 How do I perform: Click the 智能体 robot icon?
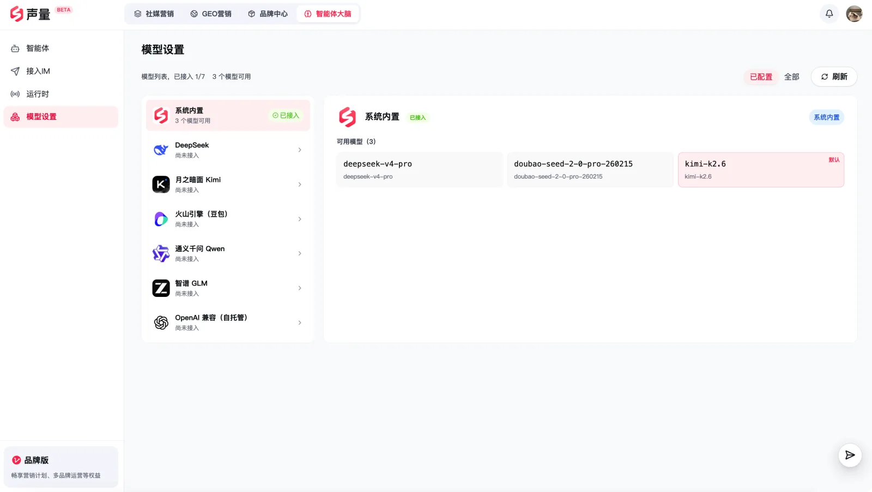pyautogui.click(x=15, y=48)
